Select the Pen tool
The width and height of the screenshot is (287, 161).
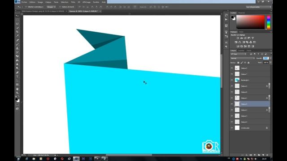(x=17, y=72)
